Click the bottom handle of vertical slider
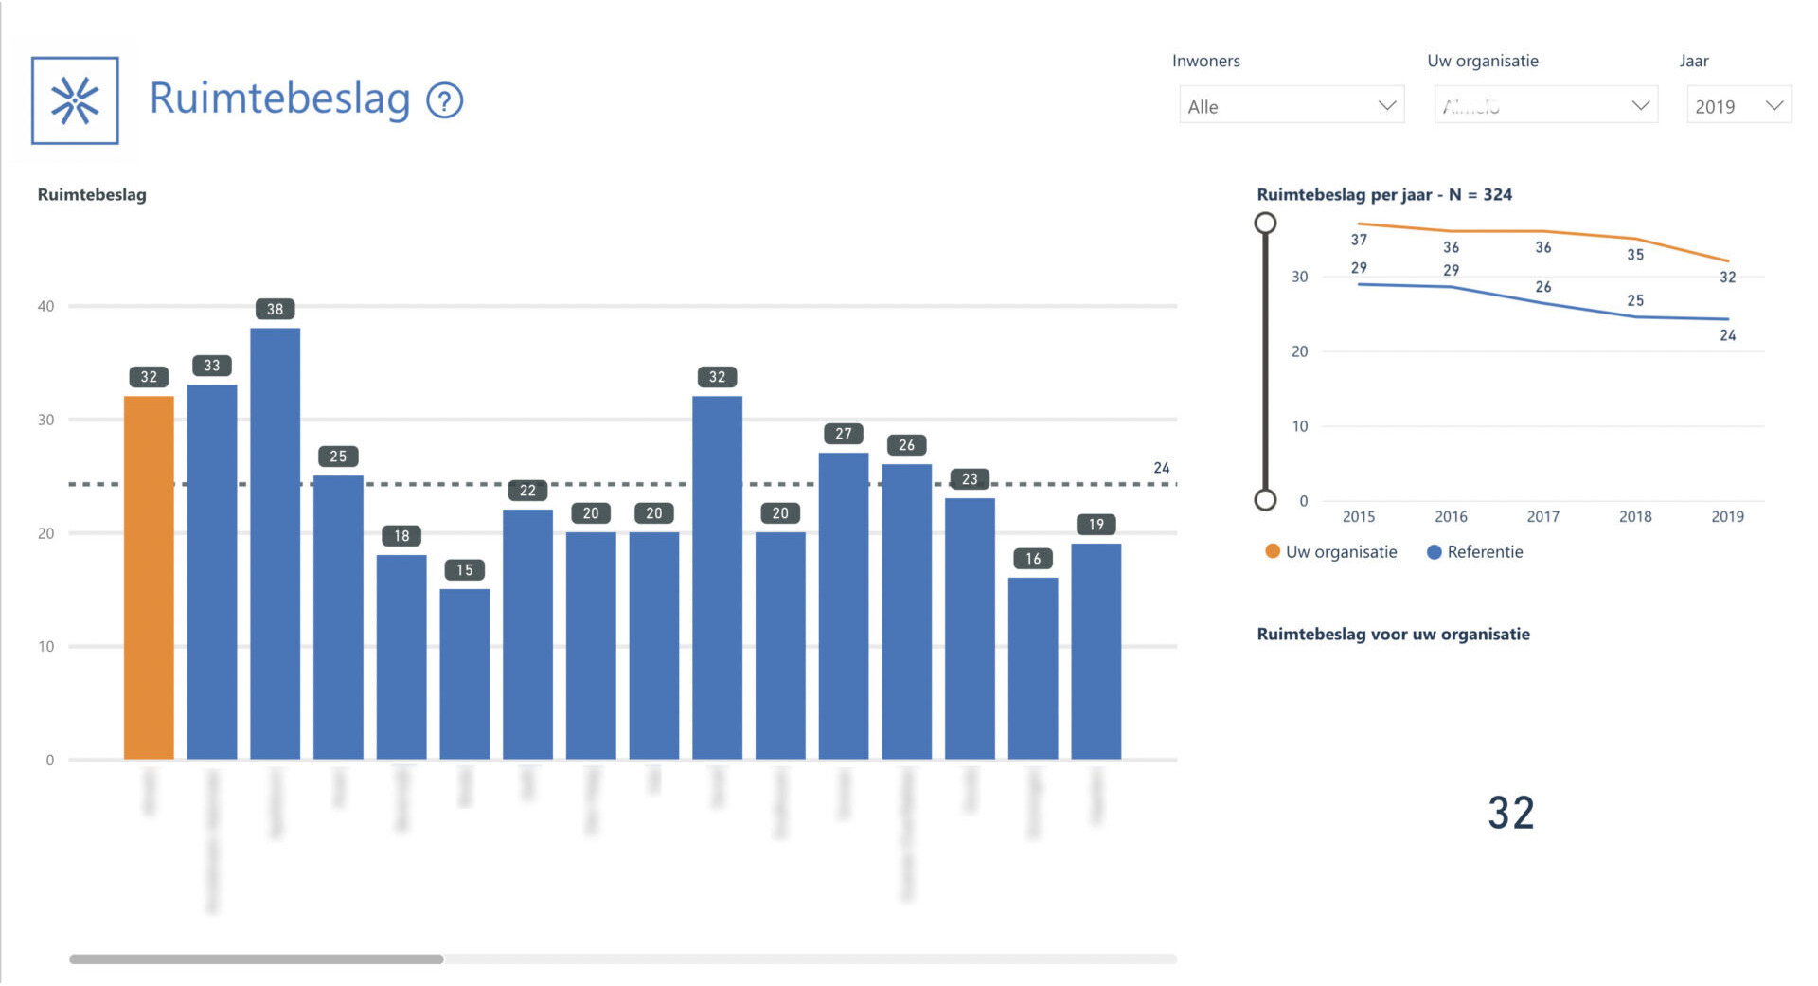 [1265, 500]
